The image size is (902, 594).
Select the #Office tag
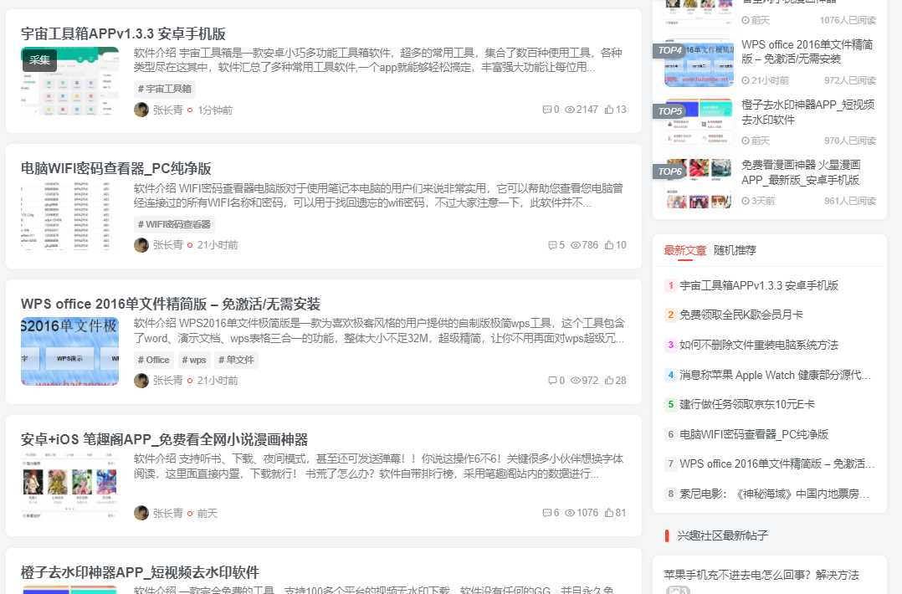coord(154,360)
